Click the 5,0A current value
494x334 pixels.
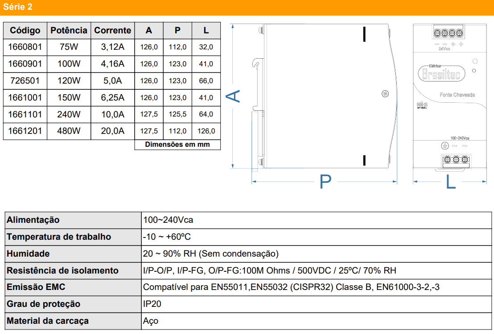pyautogui.click(x=113, y=81)
